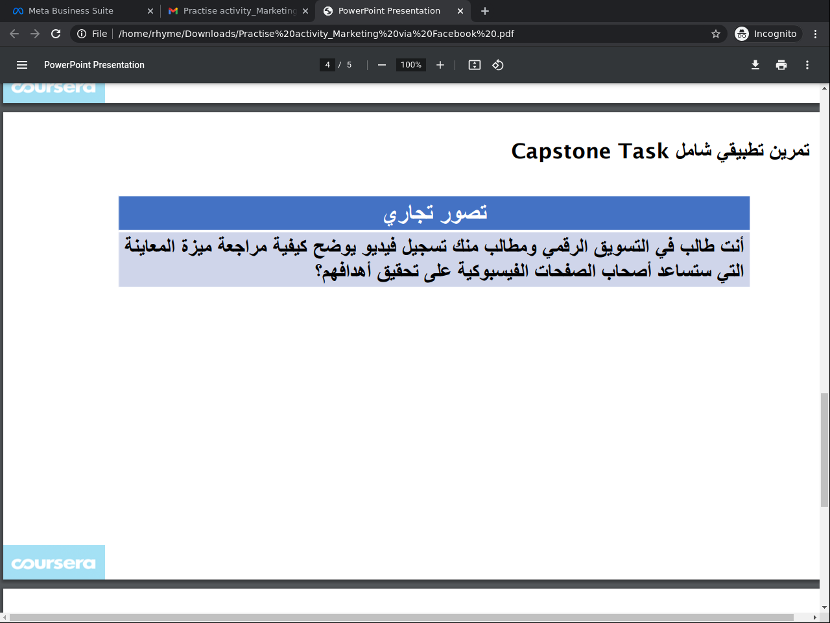830x623 pixels.
Task: Close the Practise activity_Marketing tab
Action: [x=305, y=11]
